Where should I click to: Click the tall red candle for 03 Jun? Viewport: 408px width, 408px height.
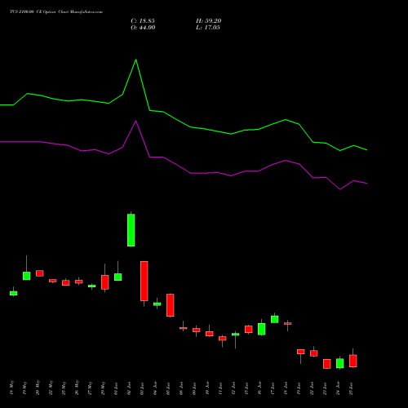point(144,281)
